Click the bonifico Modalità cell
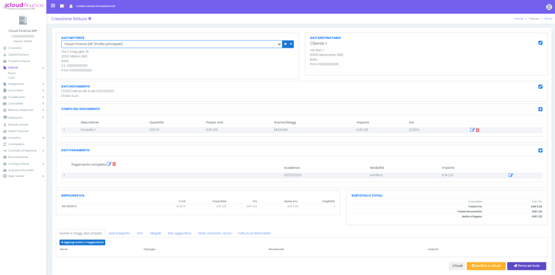The height and width of the screenshot is (275, 555). 376,175
